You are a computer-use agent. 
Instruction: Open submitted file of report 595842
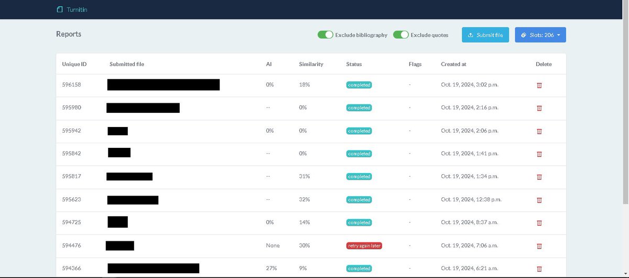coord(120,153)
